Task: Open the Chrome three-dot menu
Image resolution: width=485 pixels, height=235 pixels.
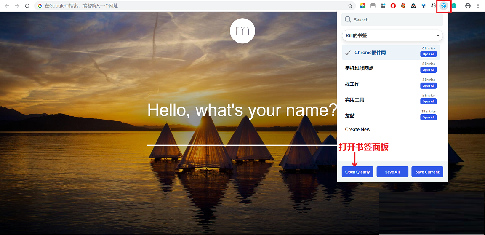Action: [478, 6]
